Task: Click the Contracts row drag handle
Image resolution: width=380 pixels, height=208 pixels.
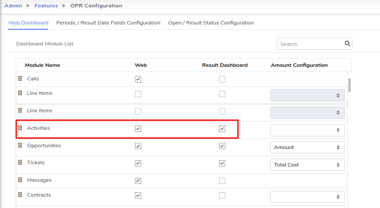Action: (x=20, y=195)
